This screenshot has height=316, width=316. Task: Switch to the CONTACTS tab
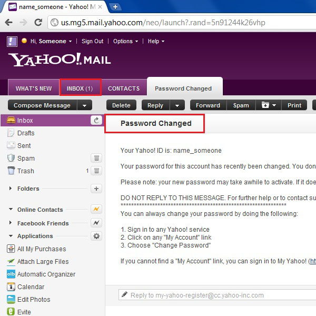point(124,87)
